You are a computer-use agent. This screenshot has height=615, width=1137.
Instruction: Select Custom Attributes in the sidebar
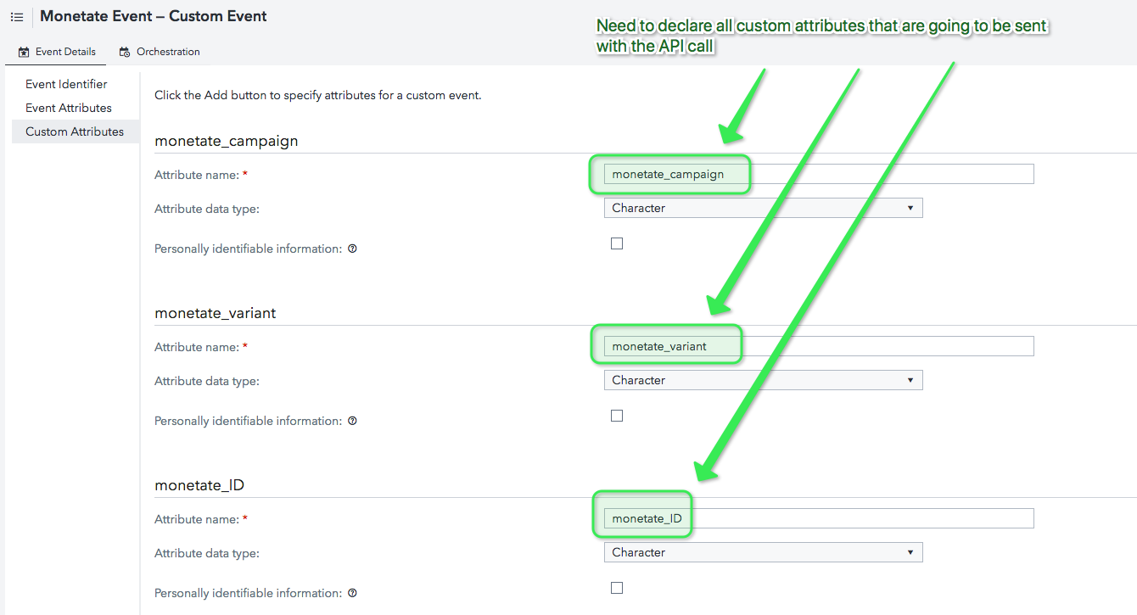pyautogui.click(x=75, y=131)
